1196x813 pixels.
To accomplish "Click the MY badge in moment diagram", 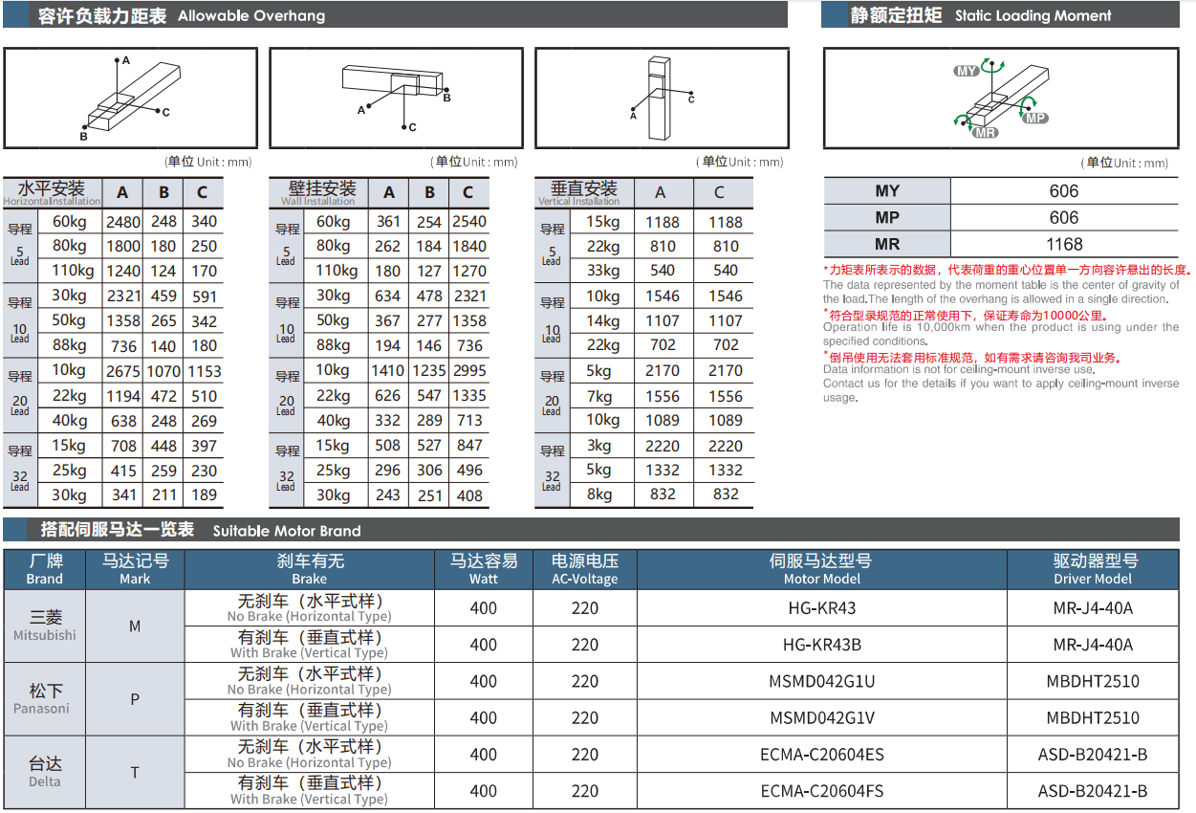I will click(x=967, y=71).
